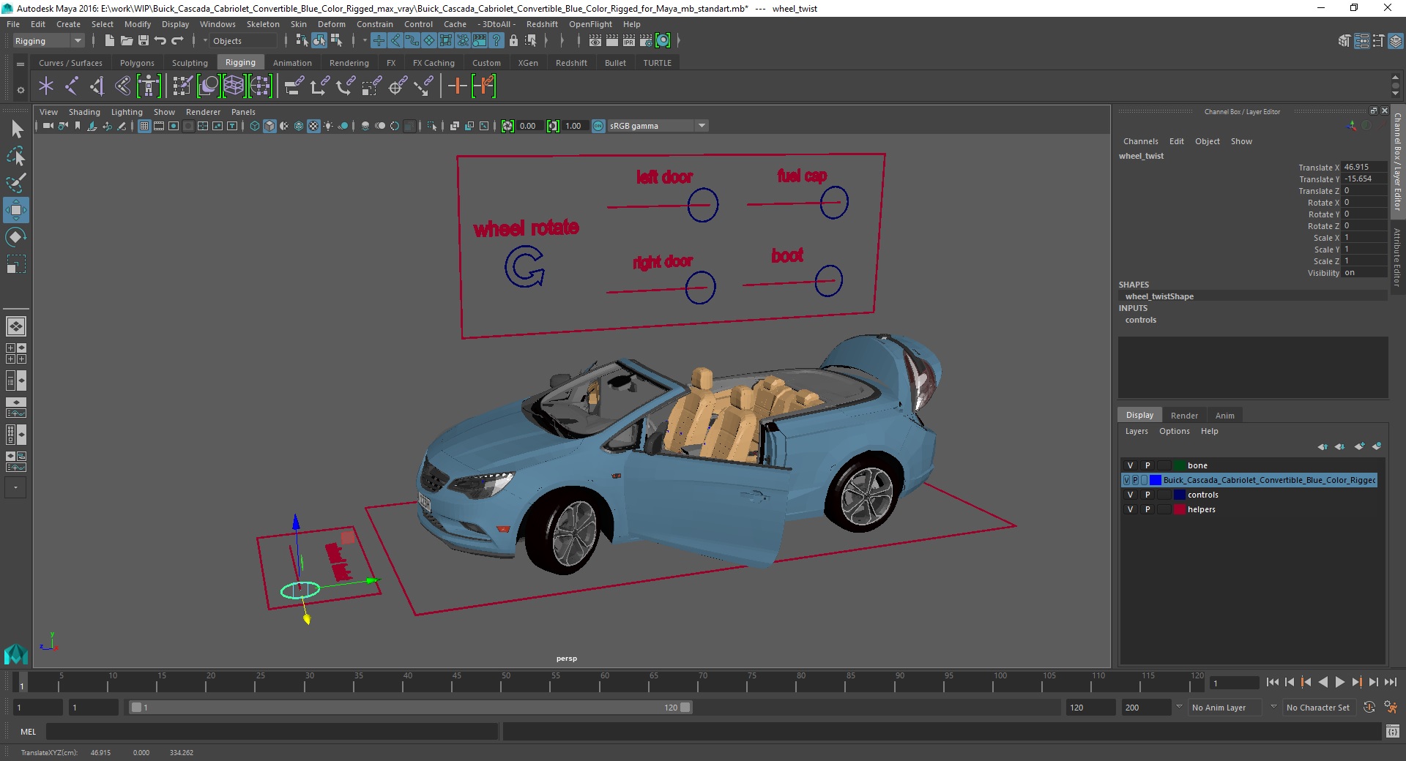Open the IPR render icon

(629, 41)
